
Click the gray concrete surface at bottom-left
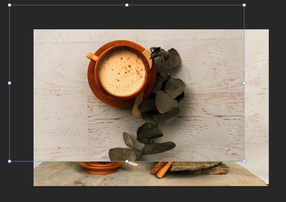click(55, 176)
